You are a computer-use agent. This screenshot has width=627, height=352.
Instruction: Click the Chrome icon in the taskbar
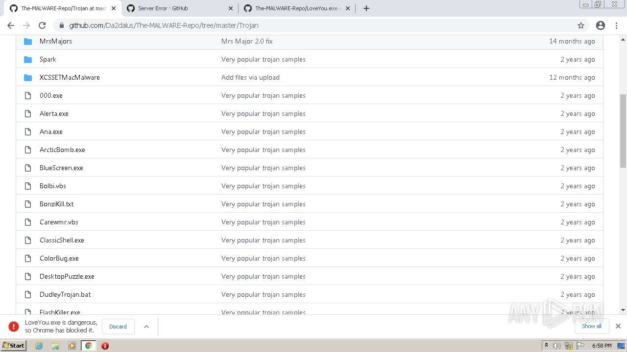coord(88,346)
